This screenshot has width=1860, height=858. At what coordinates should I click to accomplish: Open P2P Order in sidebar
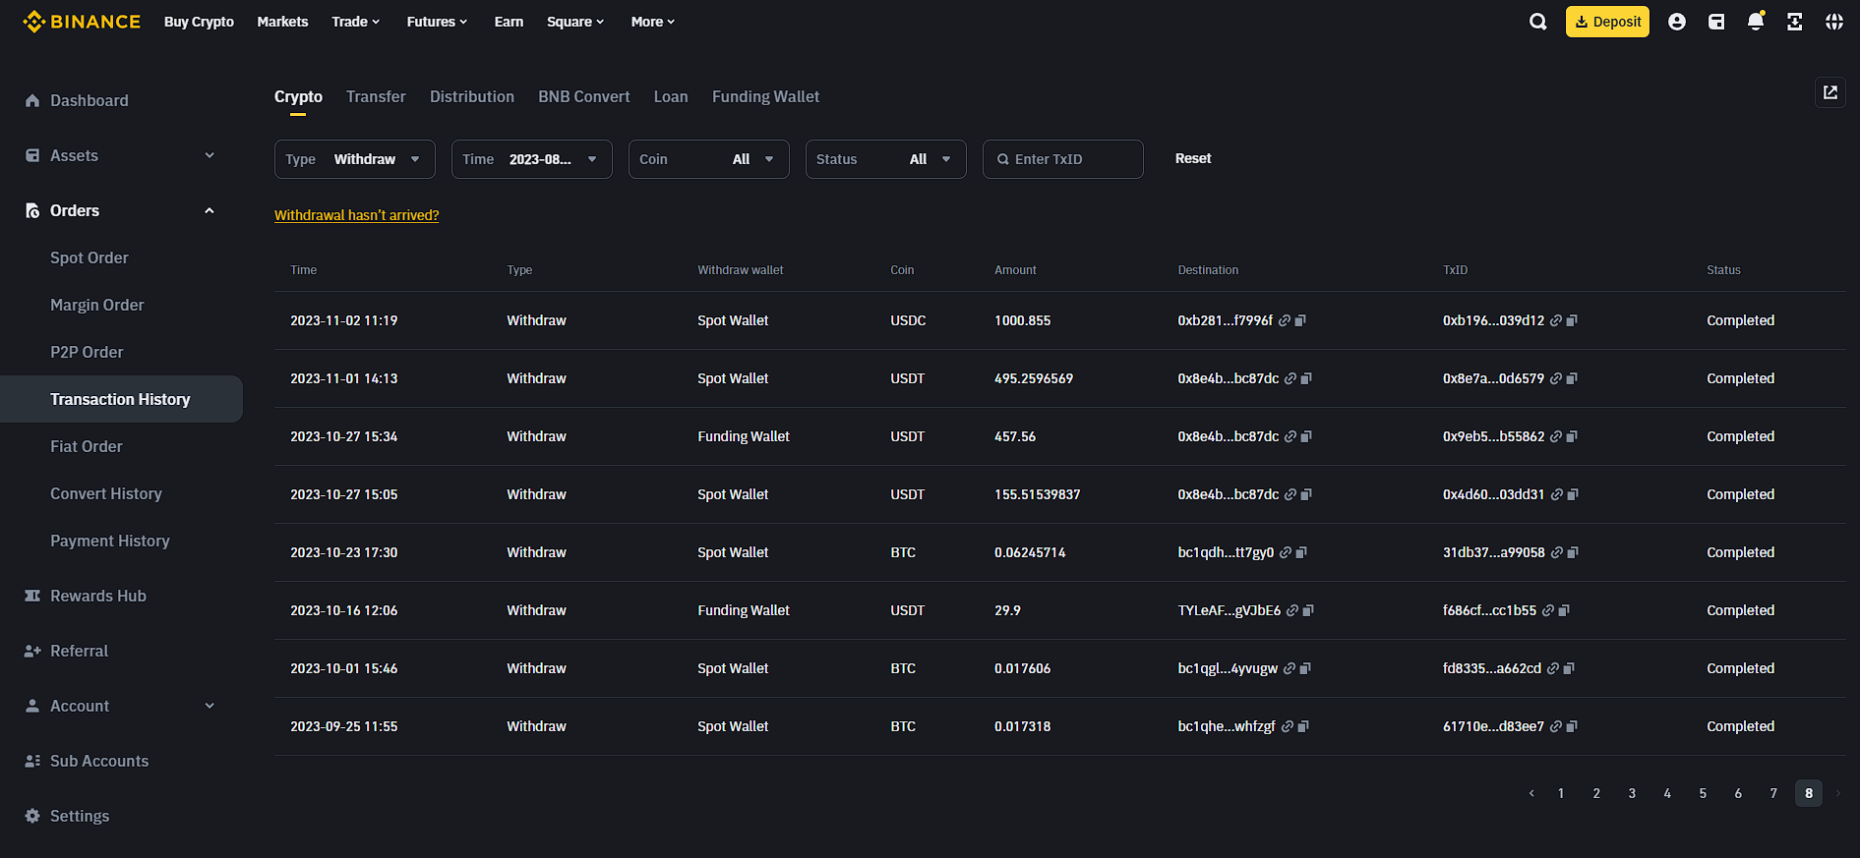pos(87,352)
